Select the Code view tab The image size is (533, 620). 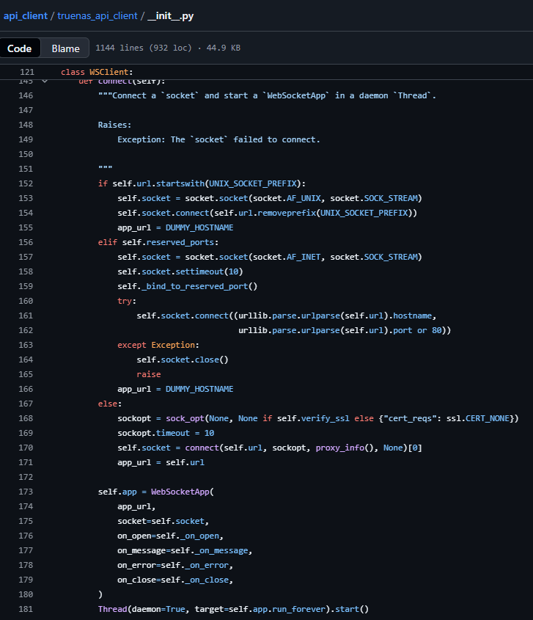tap(20, 48)
